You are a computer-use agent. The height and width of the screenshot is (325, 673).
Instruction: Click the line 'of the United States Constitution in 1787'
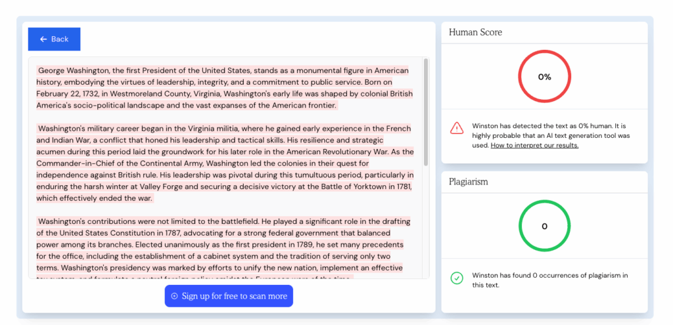point(214,233)
